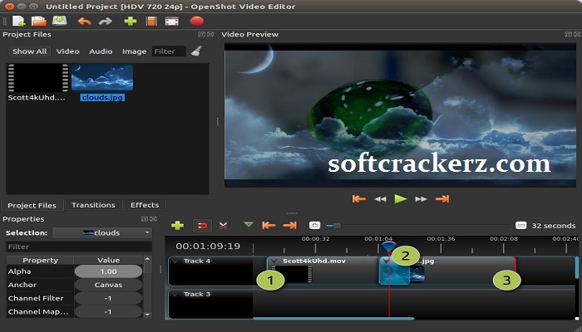Select the Show All filter
This screenshot has width=582, height=332.
tap(30, 51)
